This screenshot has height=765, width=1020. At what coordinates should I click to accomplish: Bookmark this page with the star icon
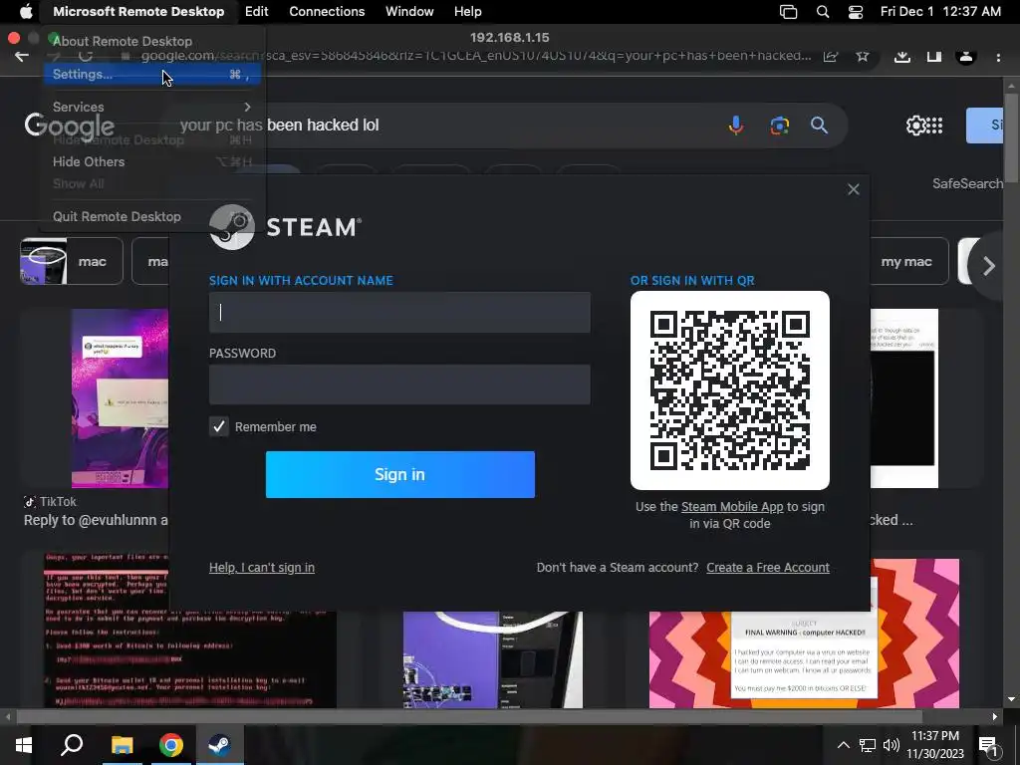pyautogui.click(x=863, y=56)
